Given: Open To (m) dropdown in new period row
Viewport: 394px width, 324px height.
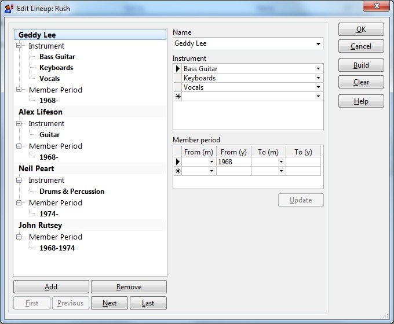Looking at the screenshot, I should (281, 171).
